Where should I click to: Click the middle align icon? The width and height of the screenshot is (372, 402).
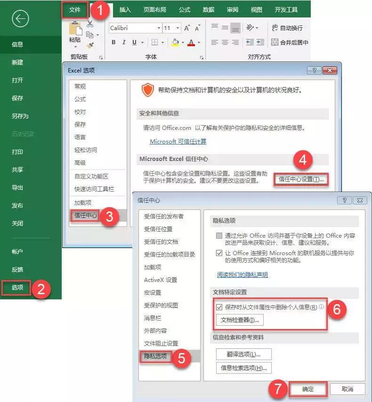(x=225, y=27)
